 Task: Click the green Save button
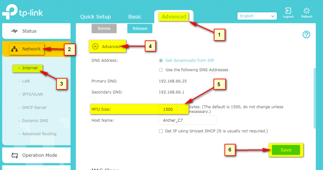tap(286, 150)
